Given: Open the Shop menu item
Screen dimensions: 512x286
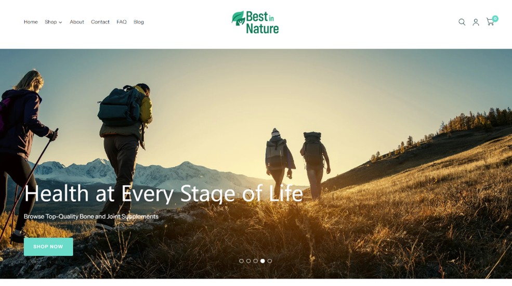Looking at the screenshot, I should click(50, 22).
